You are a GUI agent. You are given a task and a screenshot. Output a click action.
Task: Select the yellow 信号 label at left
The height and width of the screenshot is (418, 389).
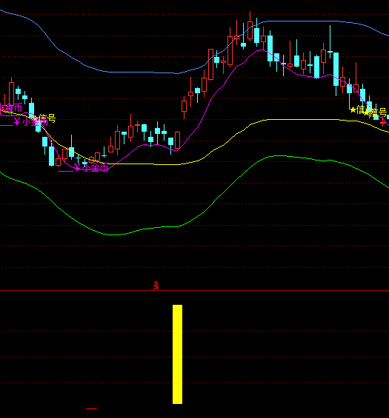coord(47,118)
